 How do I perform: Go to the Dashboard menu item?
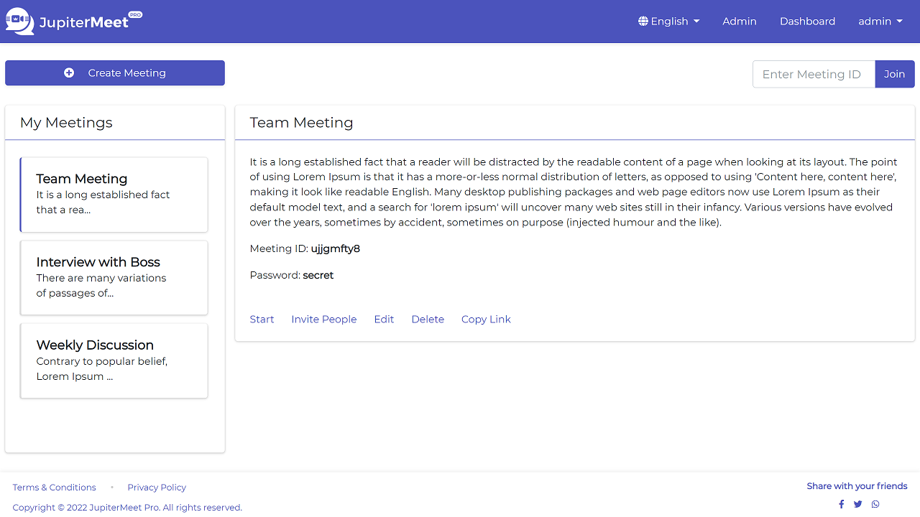[x=807, y=21]
